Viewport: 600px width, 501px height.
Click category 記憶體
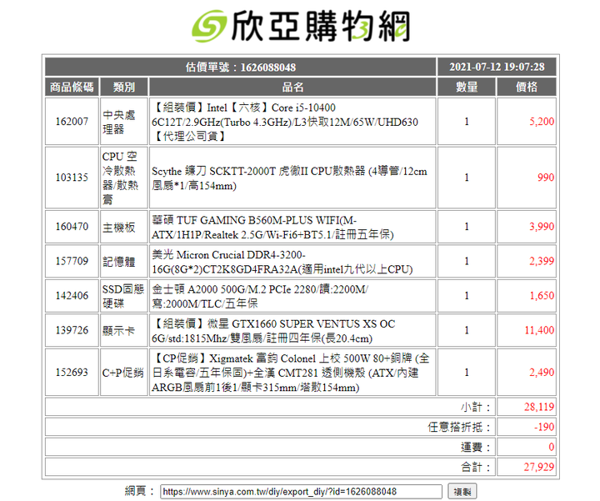(x=118, y=262)
